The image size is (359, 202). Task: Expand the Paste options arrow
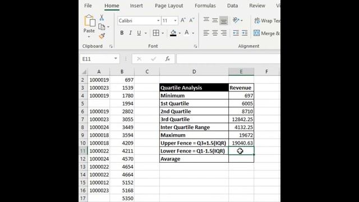[x=89, y=36]
